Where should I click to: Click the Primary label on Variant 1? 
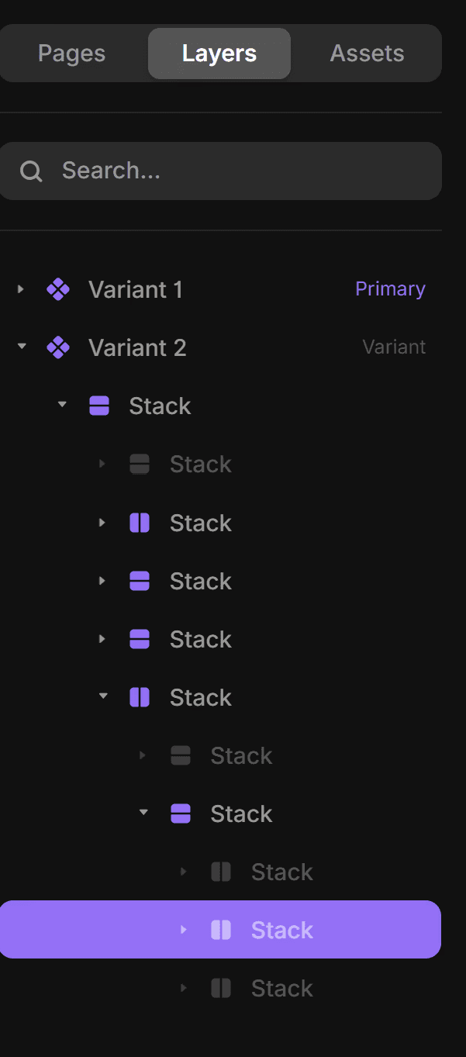click(390, 289)
